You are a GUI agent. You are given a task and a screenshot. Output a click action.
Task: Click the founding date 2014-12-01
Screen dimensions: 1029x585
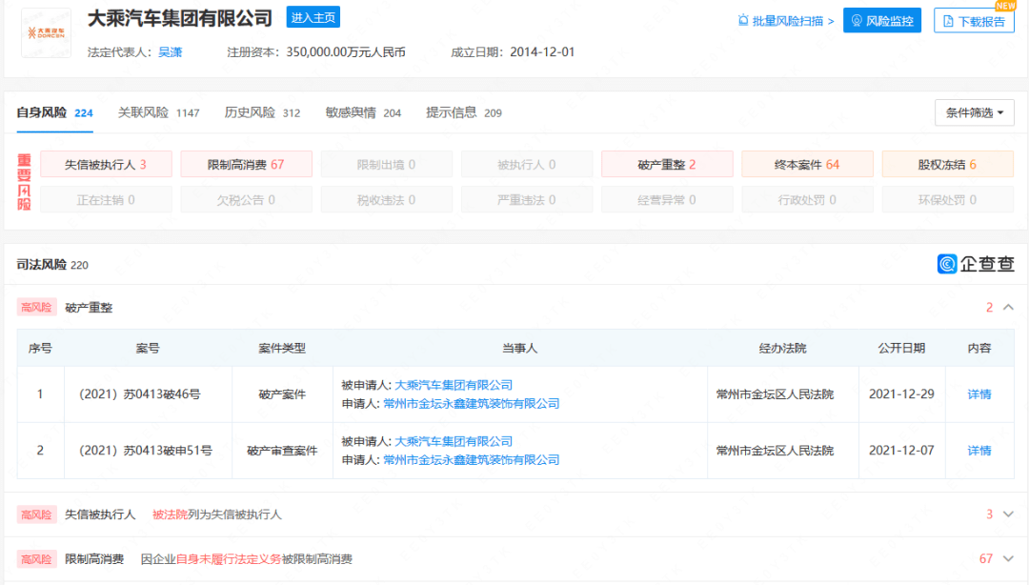[542, 52]
